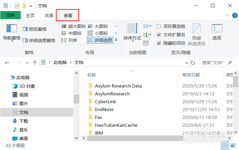Select the EndNote folder

[x=101, y=110]
